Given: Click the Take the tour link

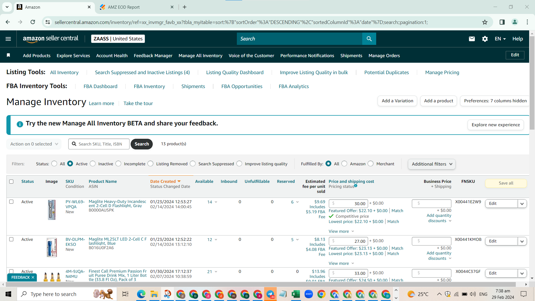Looking at the screenshot, I should (x=138, y=103).
